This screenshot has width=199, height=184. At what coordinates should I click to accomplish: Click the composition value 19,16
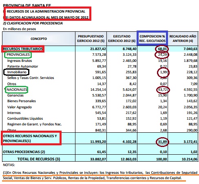pyautogui.click(x=162, y=61)
